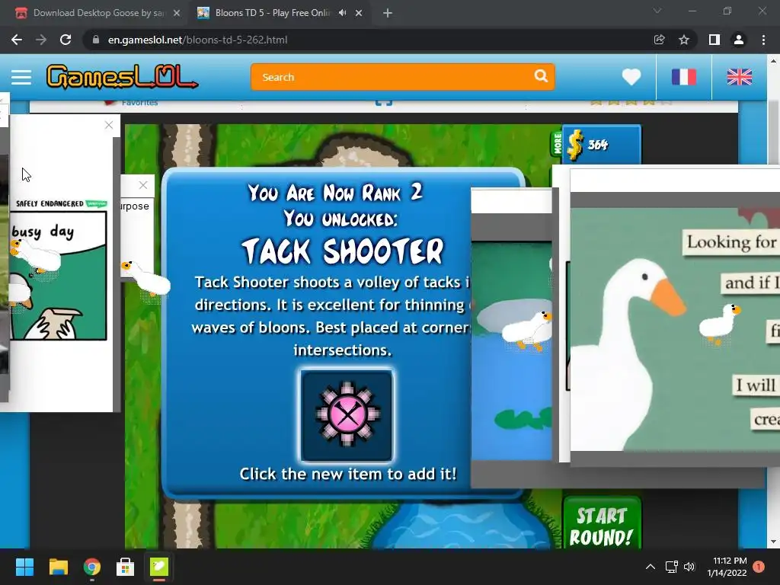Image resolution: width=780 pixels, height=585 pixels.
Task: Click the Start Round button
Action: pyautogui.click(x=602, y=523)
